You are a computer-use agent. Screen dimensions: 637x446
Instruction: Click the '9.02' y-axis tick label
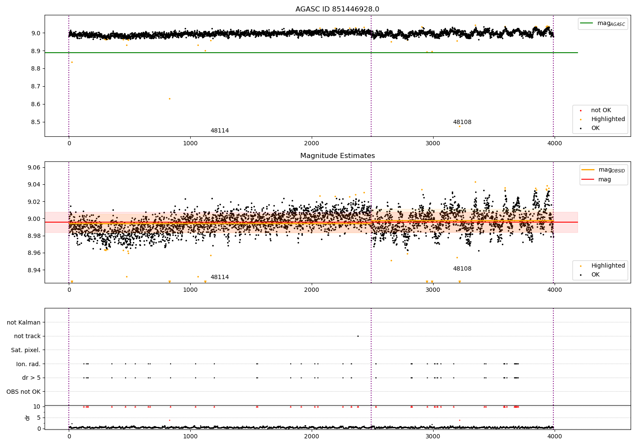(34, 202)
